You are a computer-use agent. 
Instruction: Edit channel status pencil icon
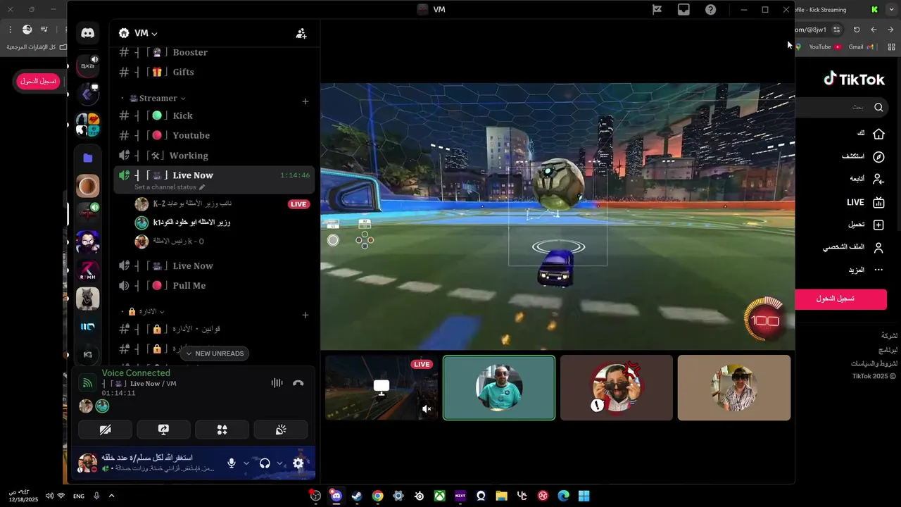(202, 187)
